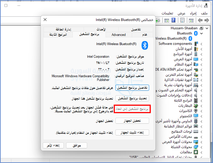Click موافق button
213x163 pixels.
(x=77, y=145)
